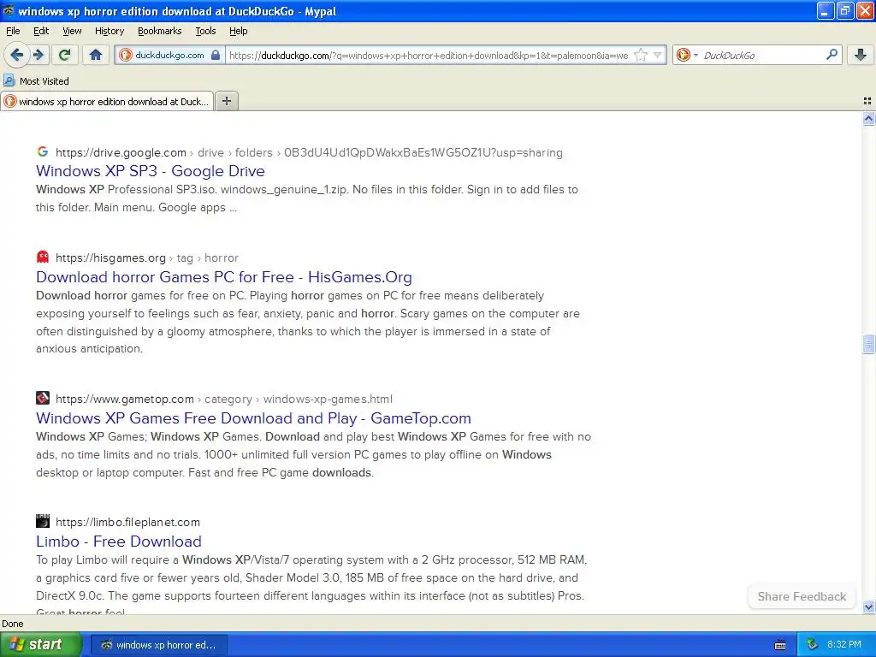Click the padlock security icon in address bar
The width and height of the screenshot is (876, 657).
click(x=215, y=55)
